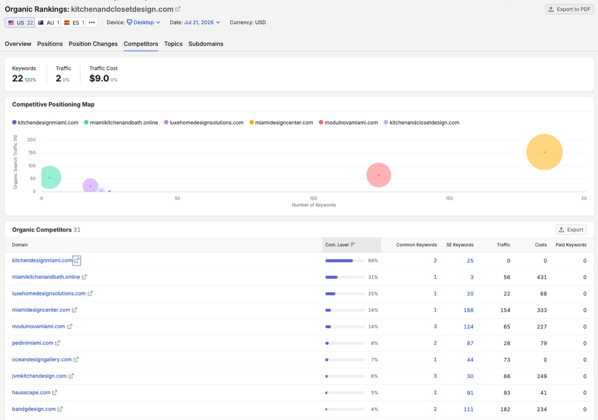
Task: Toggle modulnovamiami.com legend series in chart
Action: pyautogui.click(x=348, y=122)
